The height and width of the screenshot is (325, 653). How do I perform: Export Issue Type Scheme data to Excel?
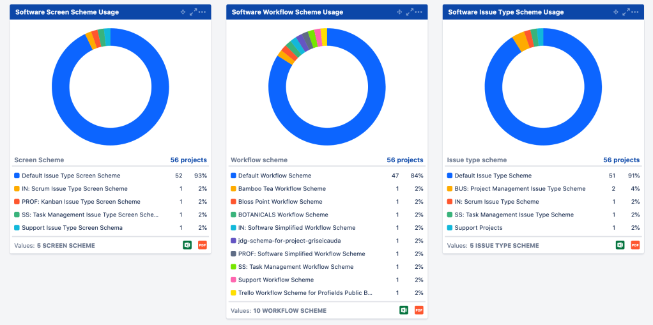[x=620, y=245]
